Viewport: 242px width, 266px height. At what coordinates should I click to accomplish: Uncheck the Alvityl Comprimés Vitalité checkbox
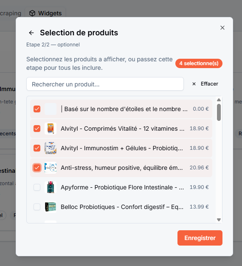click(x=37, y=129)
